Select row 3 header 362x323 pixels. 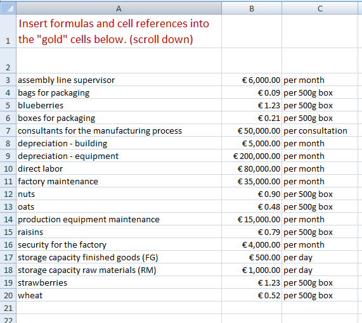8,80
